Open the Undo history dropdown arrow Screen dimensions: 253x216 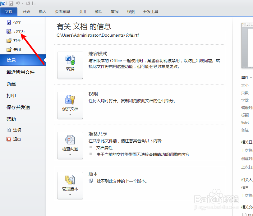(x=22, y=3)
